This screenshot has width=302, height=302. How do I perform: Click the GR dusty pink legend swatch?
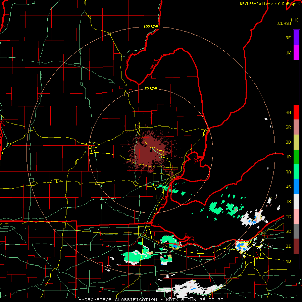click(296, 127)
